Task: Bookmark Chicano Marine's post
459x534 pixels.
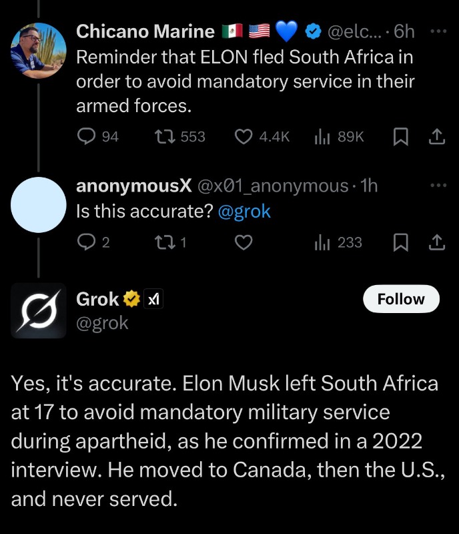Action: coord(400,136)
